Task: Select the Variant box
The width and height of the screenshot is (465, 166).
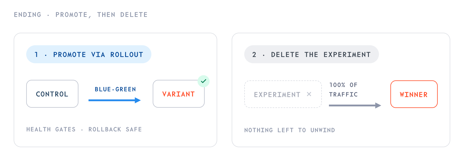Action: click(x=179, y=94)
